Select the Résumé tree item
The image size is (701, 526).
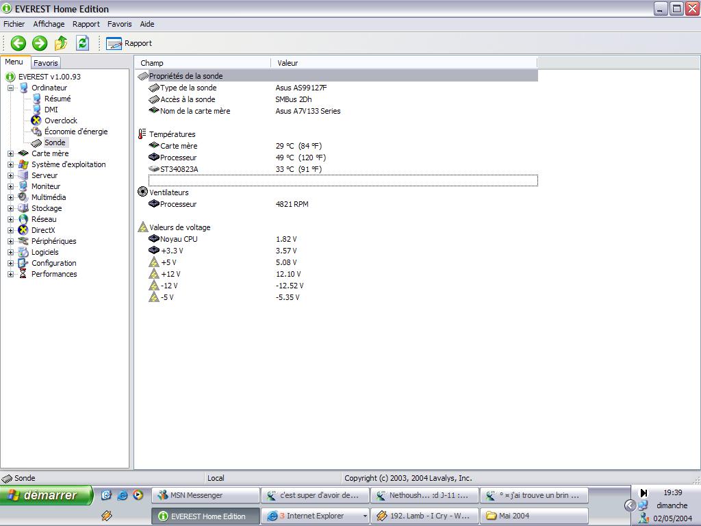[x=58, y=99]
